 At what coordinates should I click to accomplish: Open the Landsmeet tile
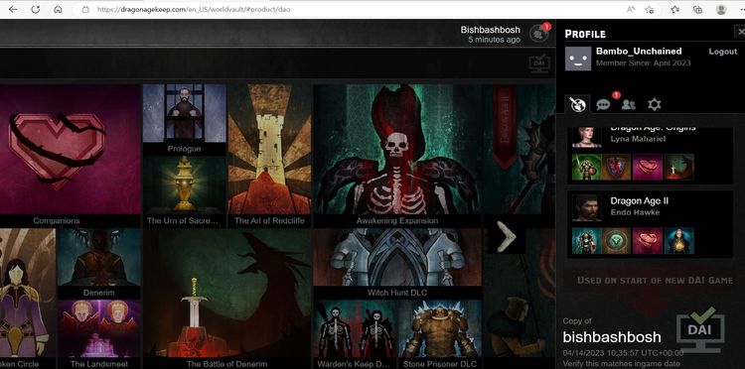[x=98, y=334]
